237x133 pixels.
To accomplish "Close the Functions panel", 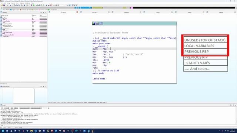I will click(x=46, y=12).
